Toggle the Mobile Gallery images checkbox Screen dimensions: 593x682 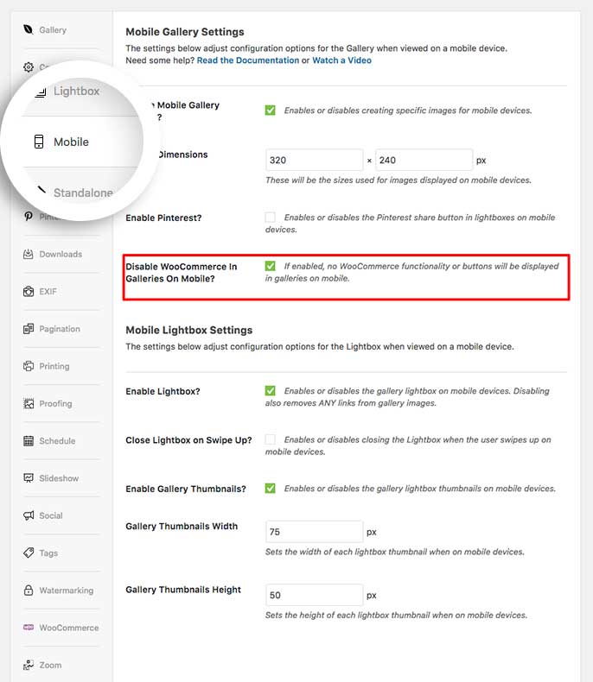click(x=270, y=110)
